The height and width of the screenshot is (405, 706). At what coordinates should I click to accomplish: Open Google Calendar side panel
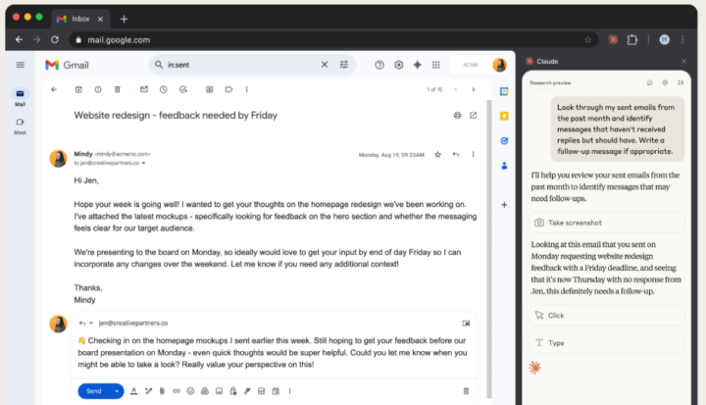[504, 91]
